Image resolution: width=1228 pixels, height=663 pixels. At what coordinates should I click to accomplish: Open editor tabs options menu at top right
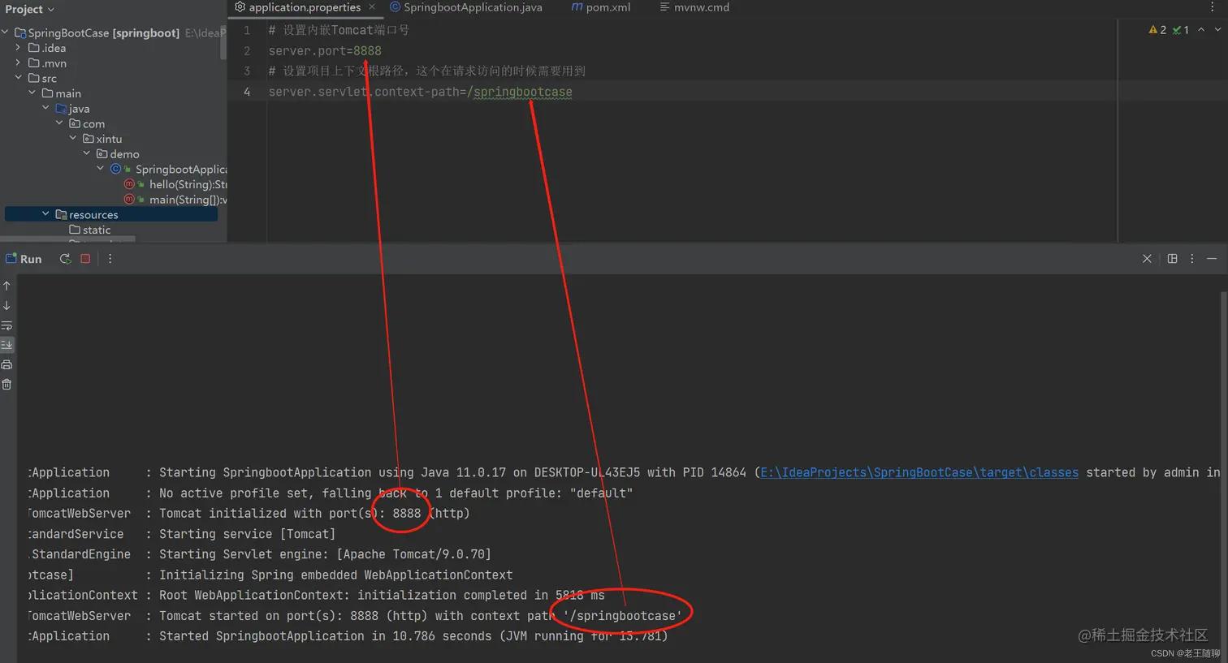1213,7
